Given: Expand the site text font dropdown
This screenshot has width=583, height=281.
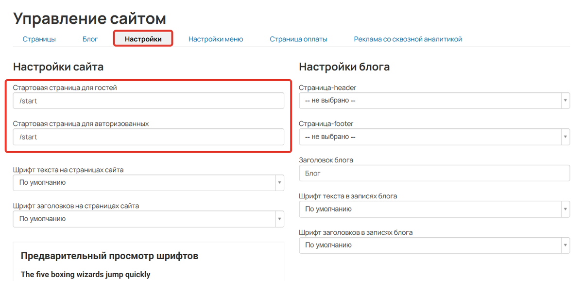Looking at the screenshot, I should click(149, 183).
